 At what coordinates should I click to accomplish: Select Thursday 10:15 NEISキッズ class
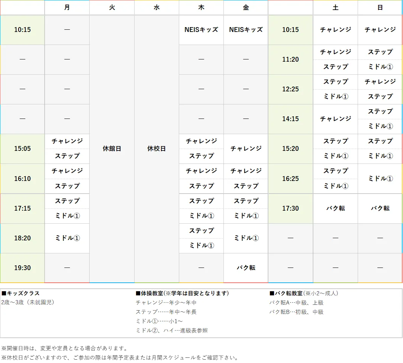pyautogui.click(x=201, y=30)
